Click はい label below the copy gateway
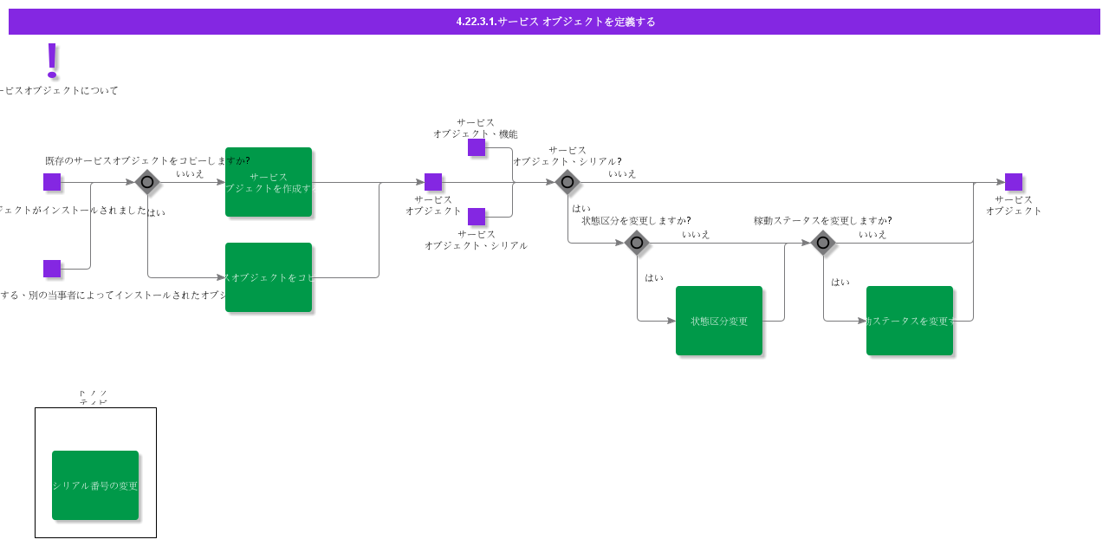Screen dimensions: 1109x546 156,212
